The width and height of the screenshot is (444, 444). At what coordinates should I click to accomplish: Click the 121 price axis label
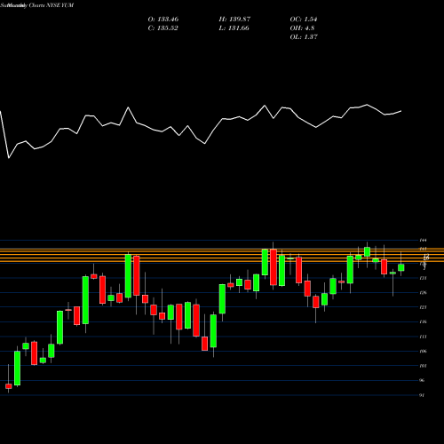423,307
